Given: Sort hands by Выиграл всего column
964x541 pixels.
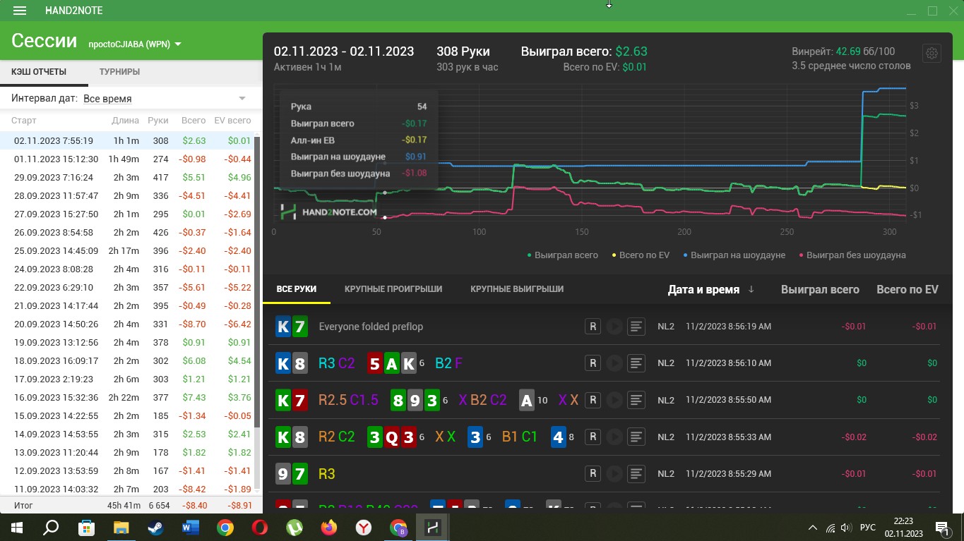Looking at the screenshot, I should tap(820, 289).
